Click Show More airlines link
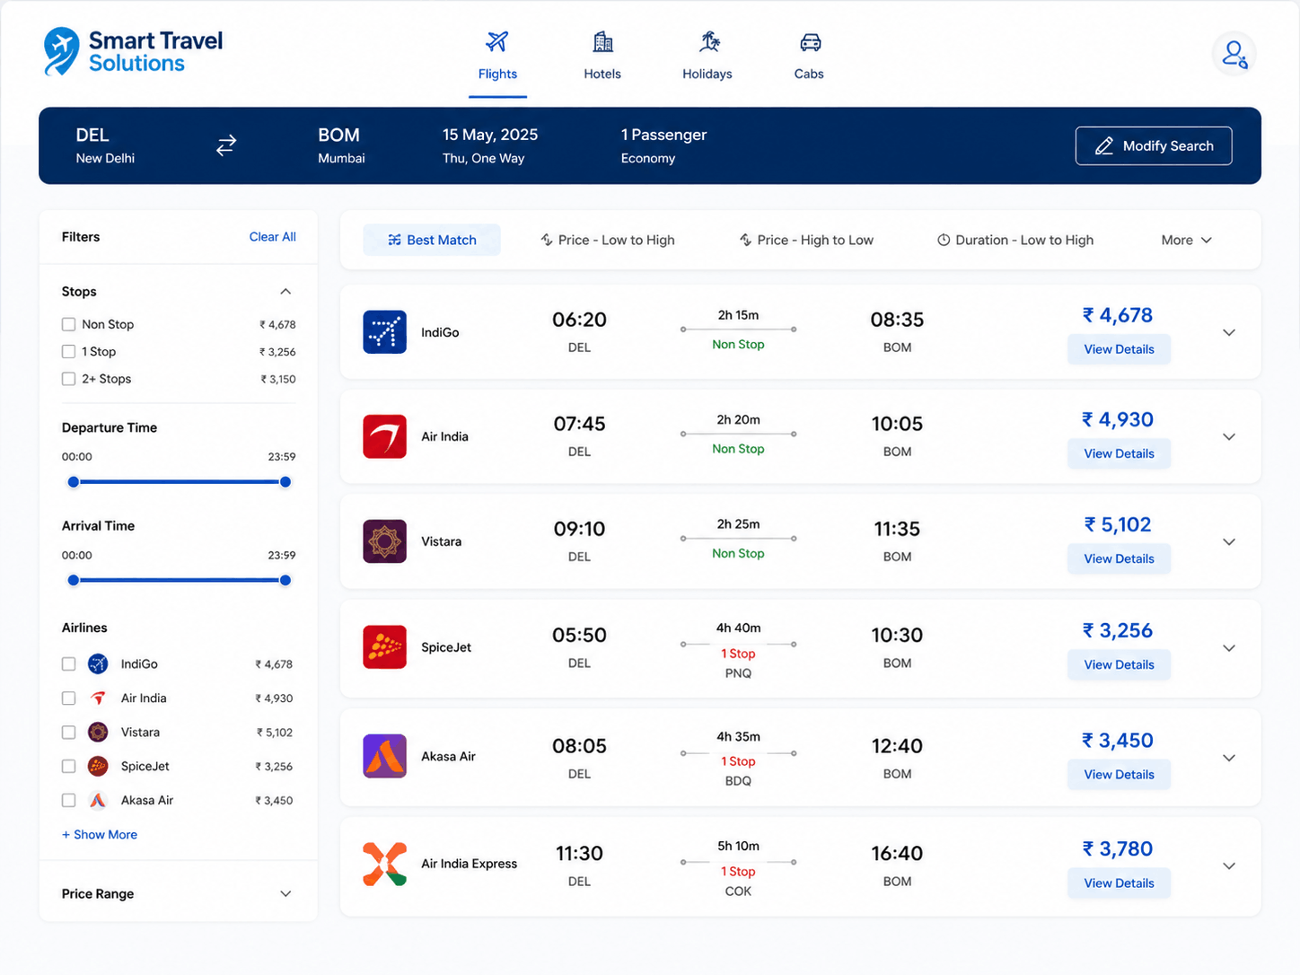This screenshot has width=1300, height=975. [100, 835]
